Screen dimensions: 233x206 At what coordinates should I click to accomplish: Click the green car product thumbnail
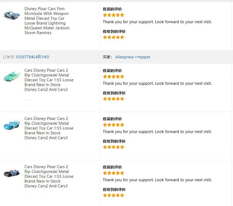pos(12,76)
